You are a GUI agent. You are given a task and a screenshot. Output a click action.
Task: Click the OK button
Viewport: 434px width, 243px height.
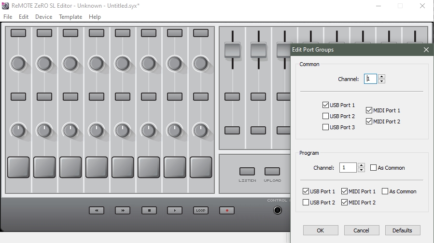(x=321, y=230)
